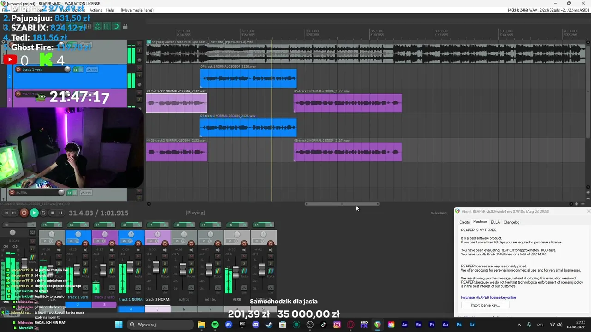The image size is (591, 332).
Task: Switch to Credits tab in About REAPER
Action: (x=464, y=222)
